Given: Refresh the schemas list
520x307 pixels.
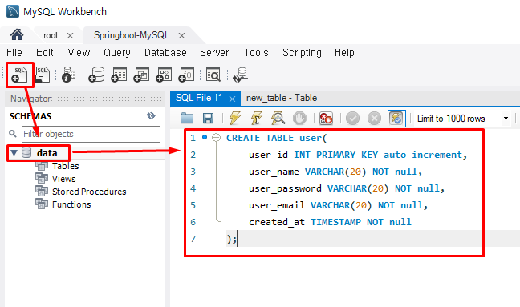Looking at the screenshot, I should tap(151, 115).
